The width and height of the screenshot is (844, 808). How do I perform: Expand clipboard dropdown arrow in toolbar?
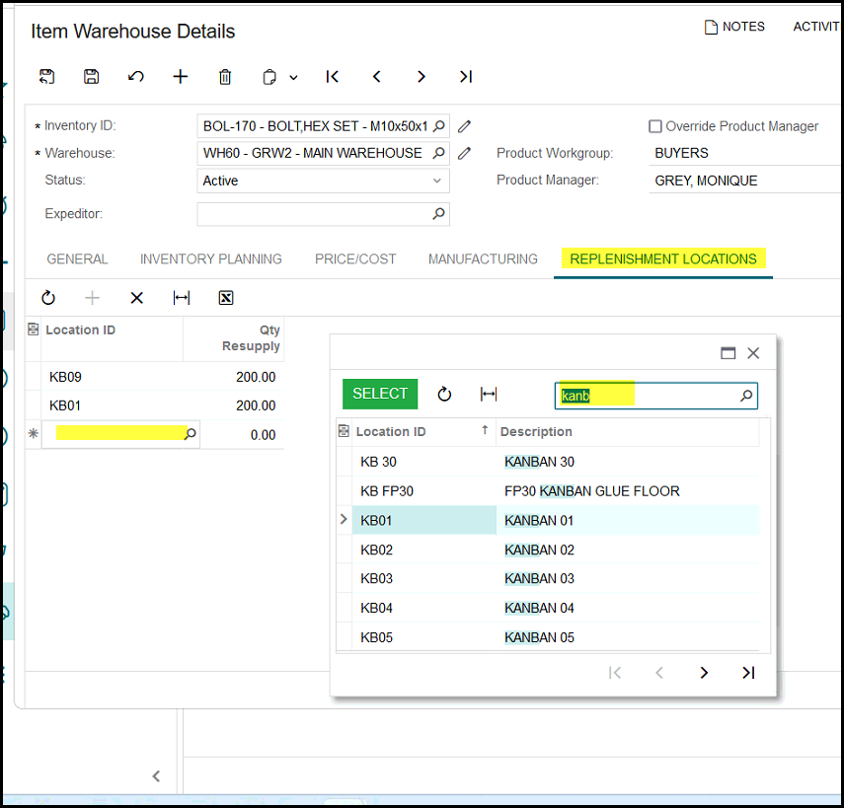[x=293, y=77]
